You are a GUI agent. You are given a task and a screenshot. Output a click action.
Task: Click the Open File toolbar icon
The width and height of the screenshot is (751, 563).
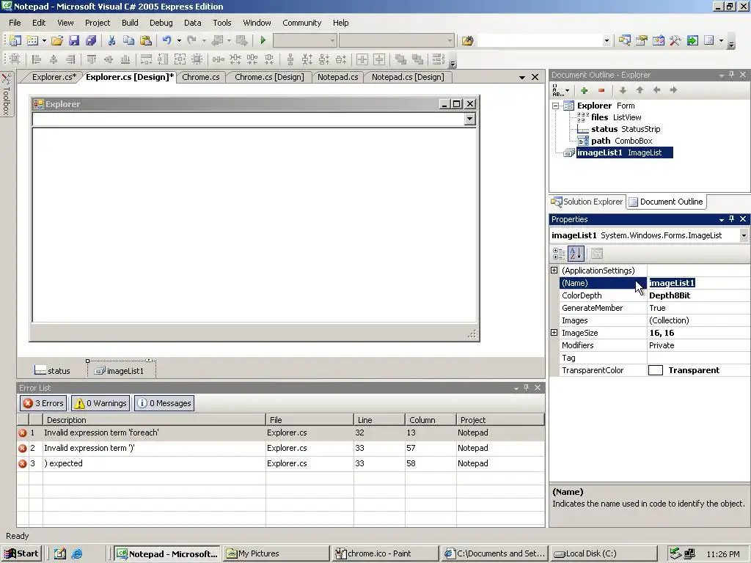57,41
